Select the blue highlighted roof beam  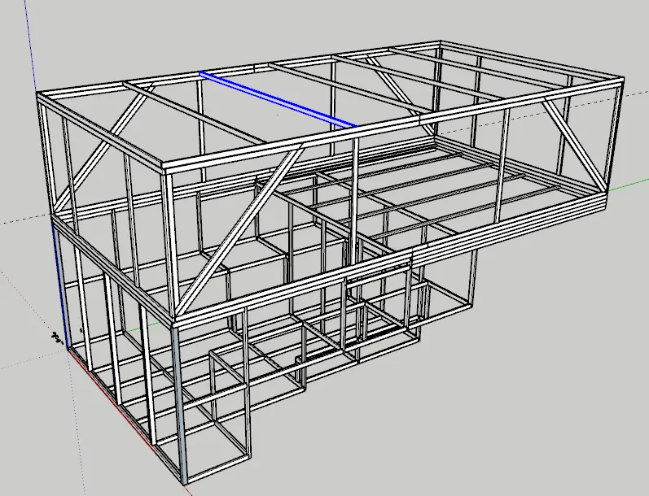pos(277,99)
